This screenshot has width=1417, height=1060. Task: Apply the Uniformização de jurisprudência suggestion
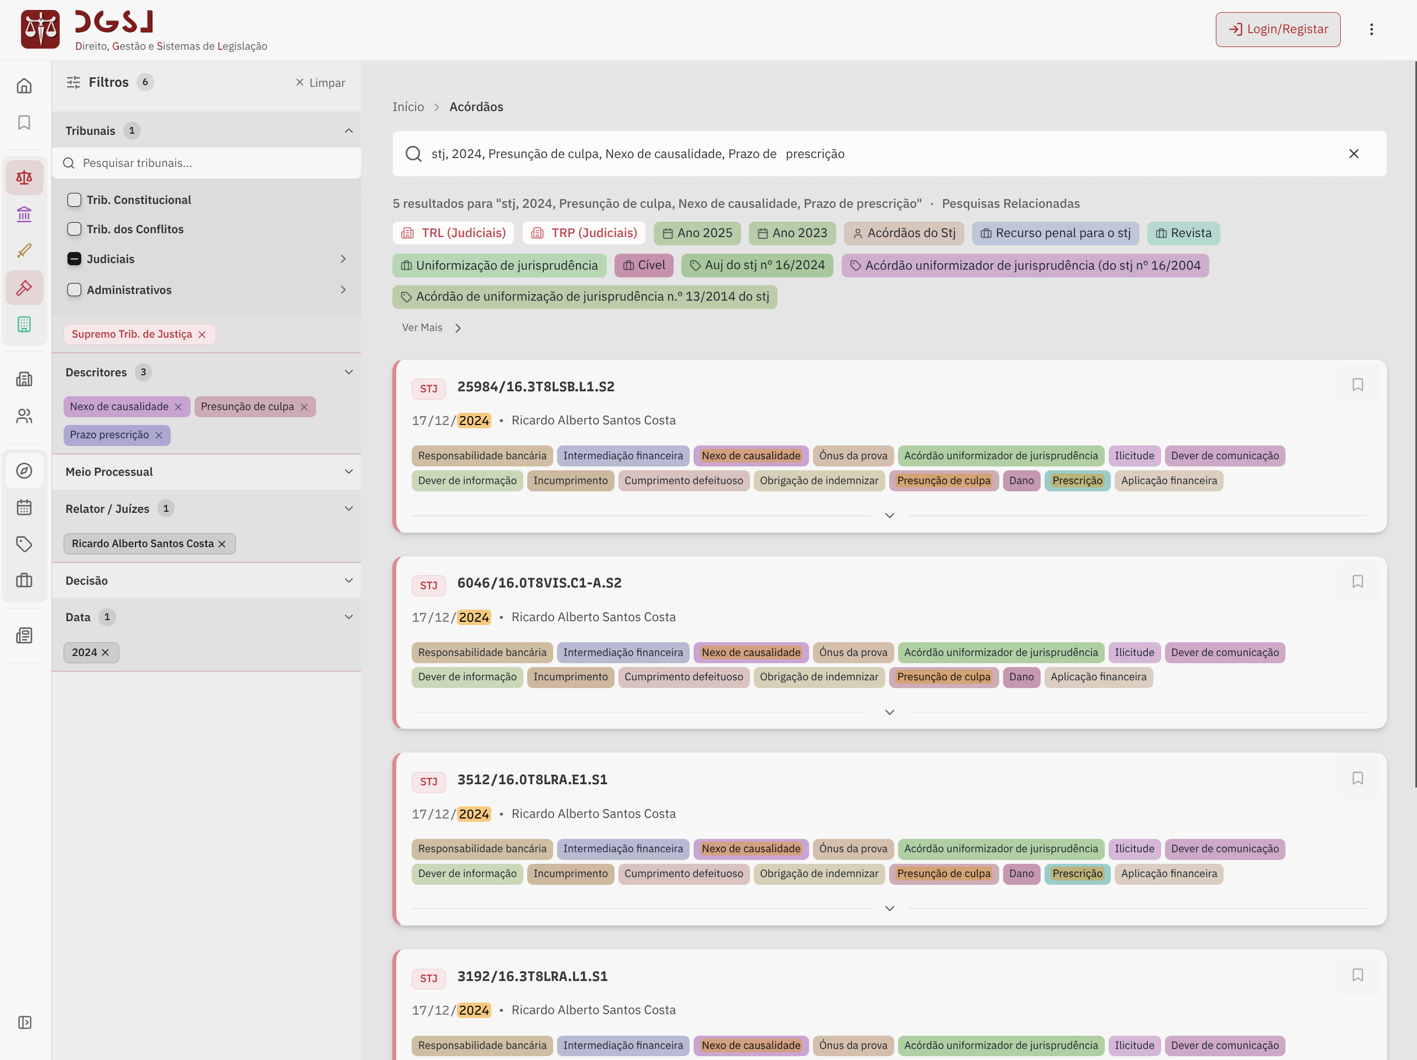[x=500, y=266]
